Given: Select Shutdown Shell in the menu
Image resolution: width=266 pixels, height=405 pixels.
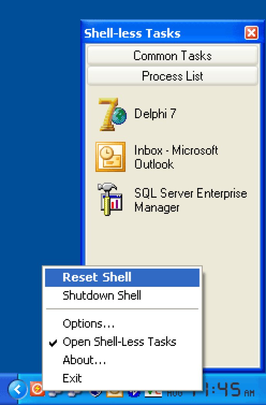Looking at the screenshot, I should [122, 295].
